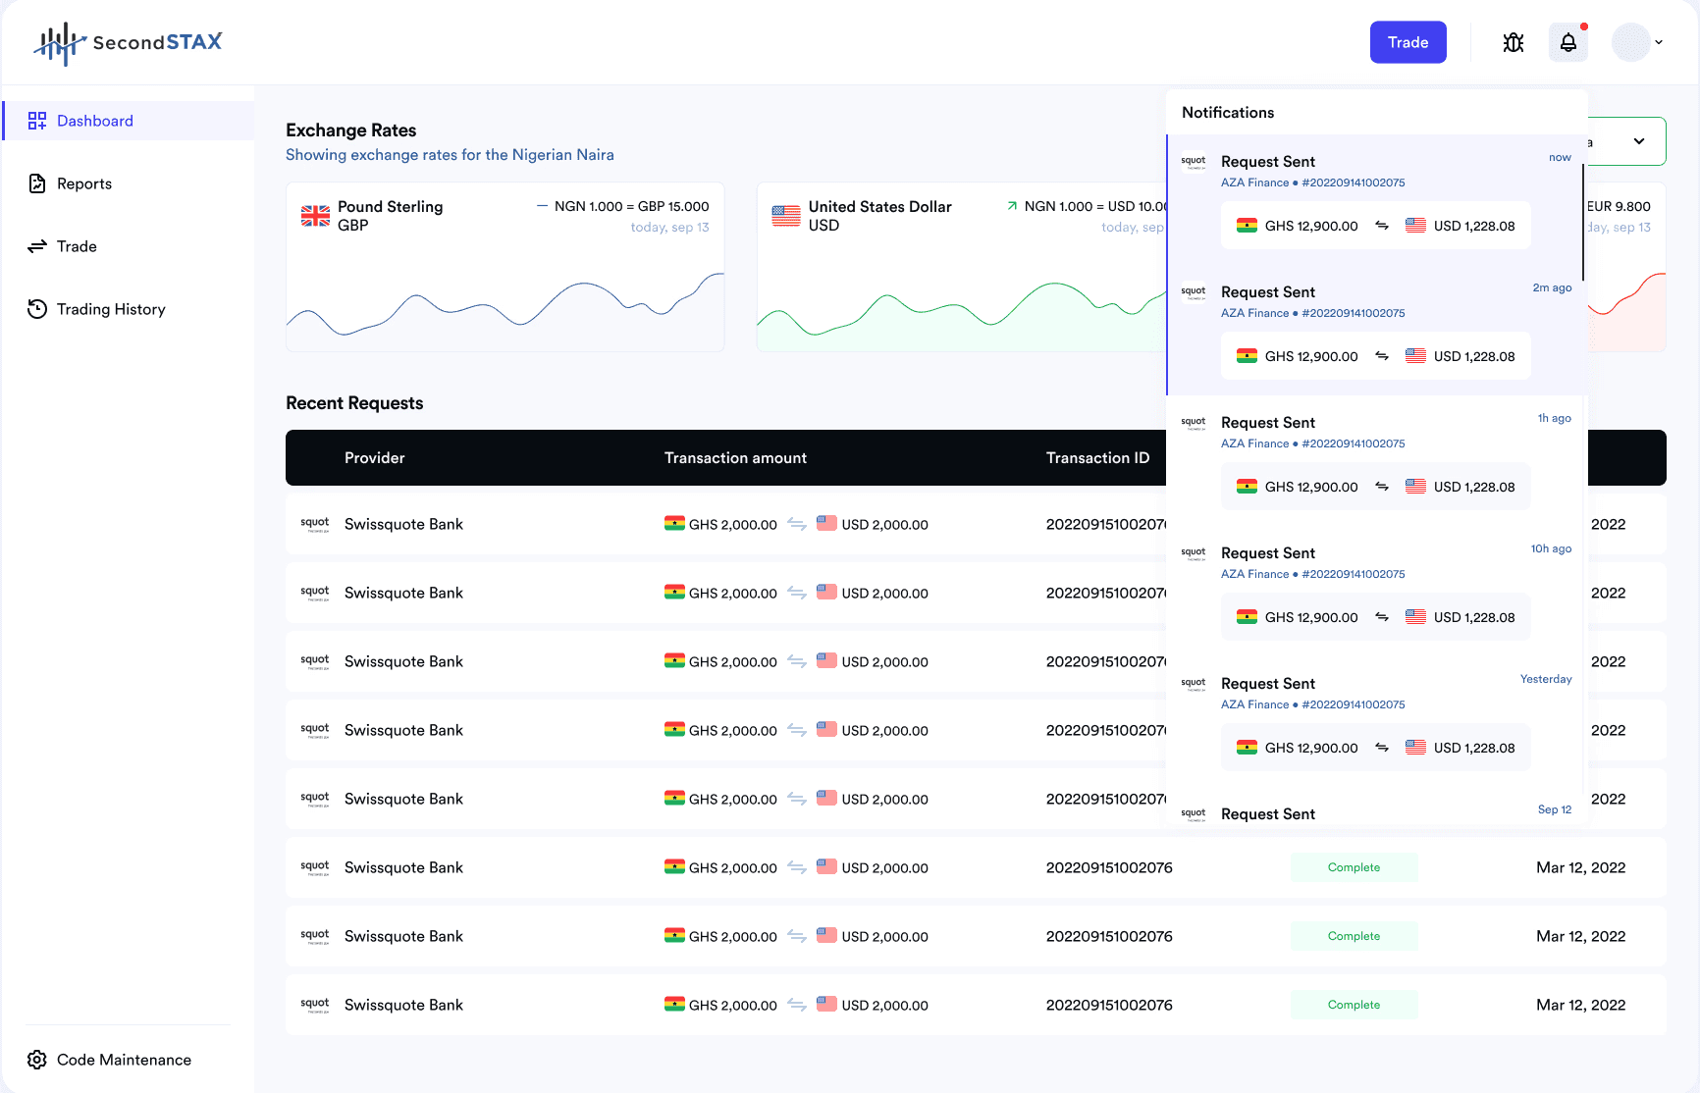Expand the user avatar dropdown arrow
This screenshot has height=1093, width=1700.
click(1659, 42)
